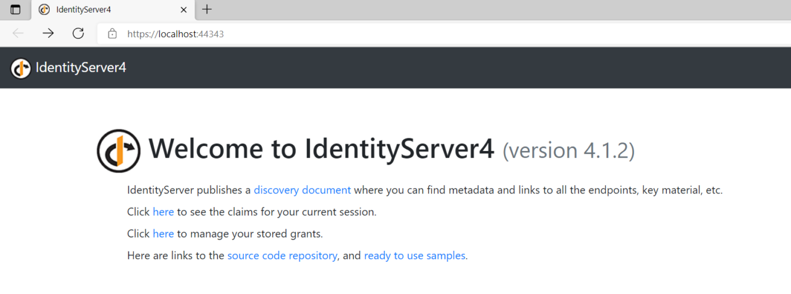791x294 pixels.
Task: Close the IdentityServer4 tab
Action: coord(184,10)
